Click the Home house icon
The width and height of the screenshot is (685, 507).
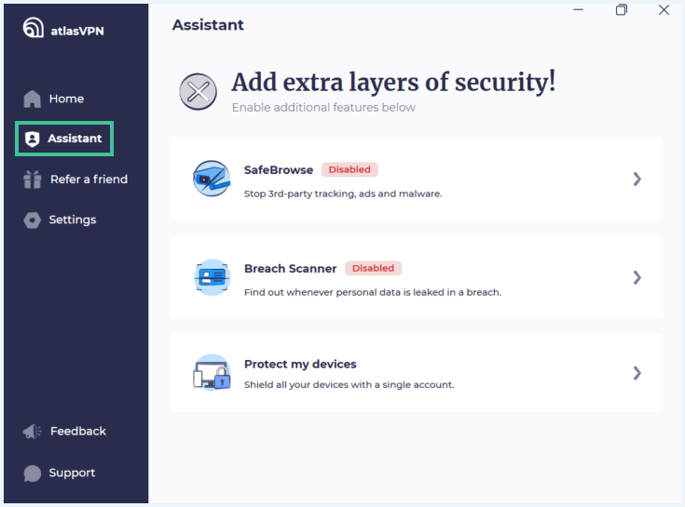coord(32,99)
